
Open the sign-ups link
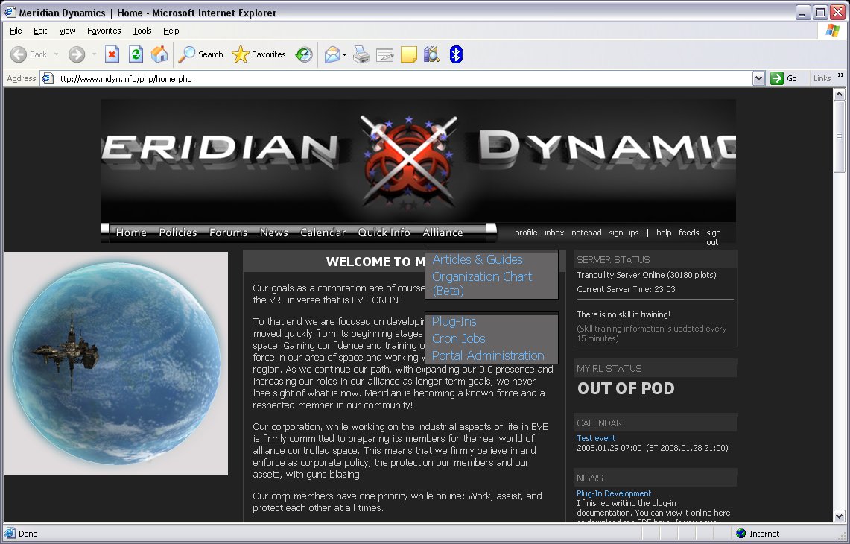[624, 233]
